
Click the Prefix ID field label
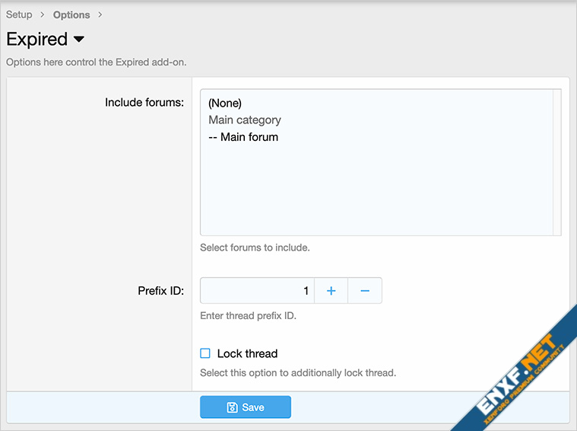[x=160, y=291]
